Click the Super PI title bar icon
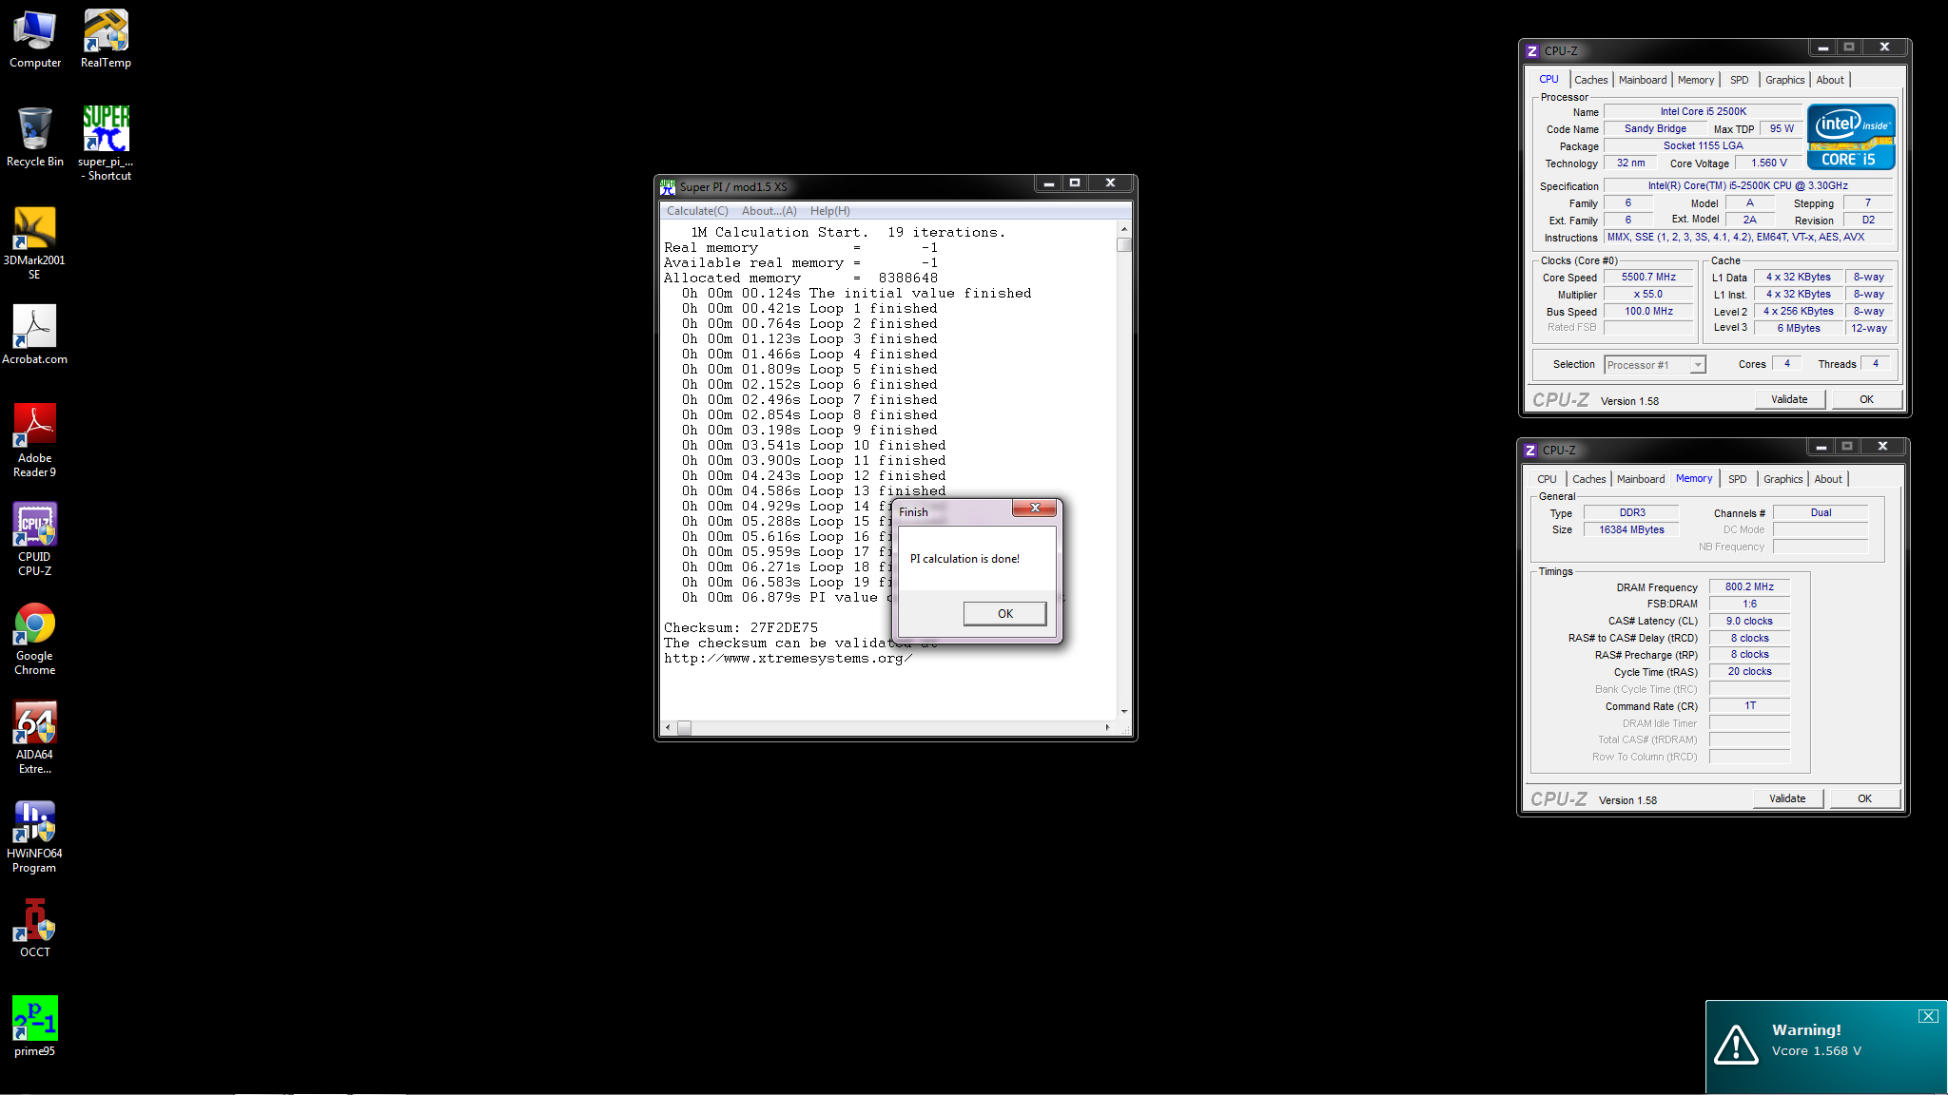Screen dimensions: 1948x1095 pyautogui.click(x=668, y=187)
